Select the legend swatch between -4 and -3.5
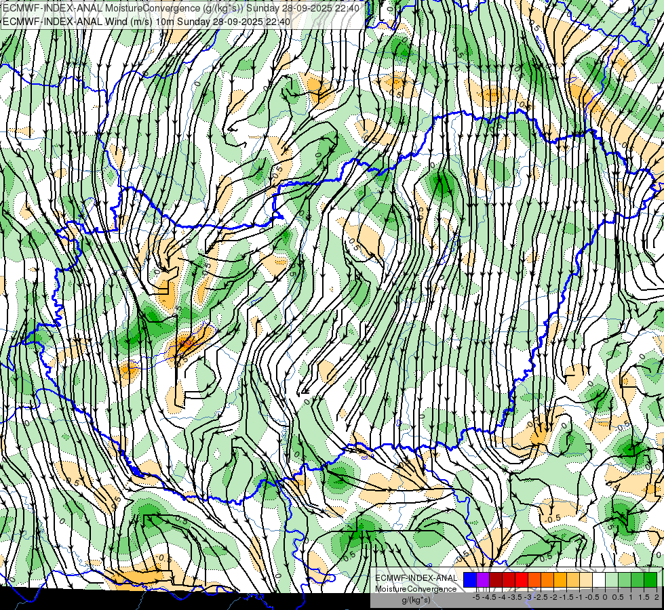The image size is (664, 610). [509, 579]
